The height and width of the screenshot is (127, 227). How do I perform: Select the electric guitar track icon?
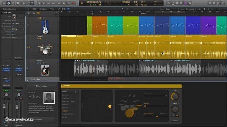click(45, 71)
